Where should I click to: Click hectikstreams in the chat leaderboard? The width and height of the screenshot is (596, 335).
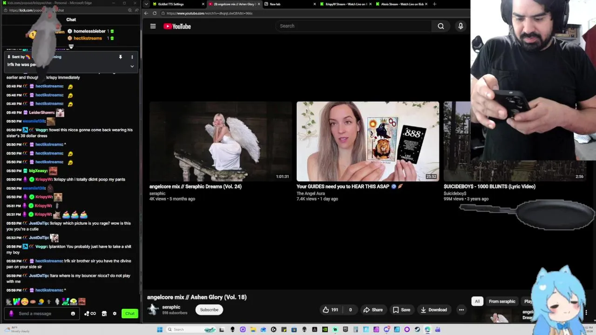[88, 38]
